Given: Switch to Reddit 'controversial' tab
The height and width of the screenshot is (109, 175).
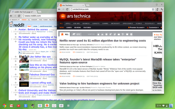Looking at the screenshot, I should pyautogui.click(x=46, y=26).
